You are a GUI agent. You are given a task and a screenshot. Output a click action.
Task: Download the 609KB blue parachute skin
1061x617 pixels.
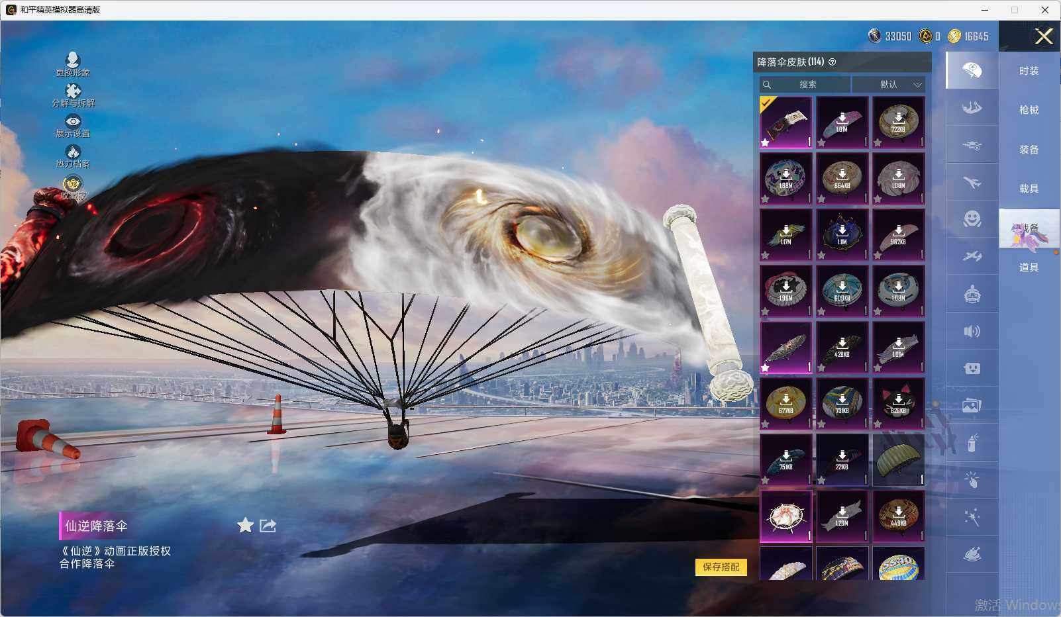click(842, 291)
